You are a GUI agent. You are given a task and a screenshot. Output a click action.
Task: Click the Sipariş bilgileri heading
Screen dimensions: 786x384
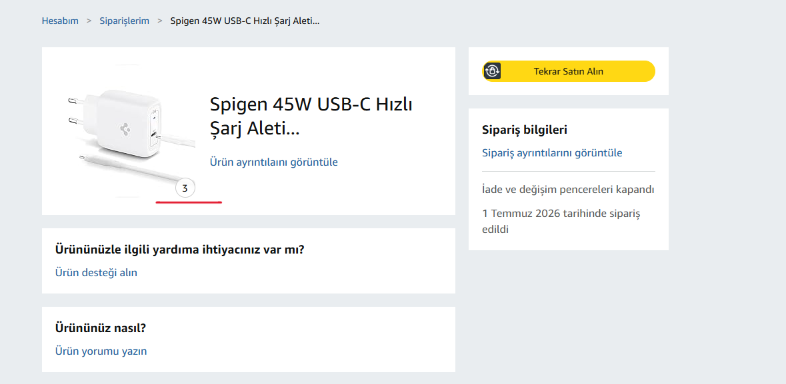point(525,130)
